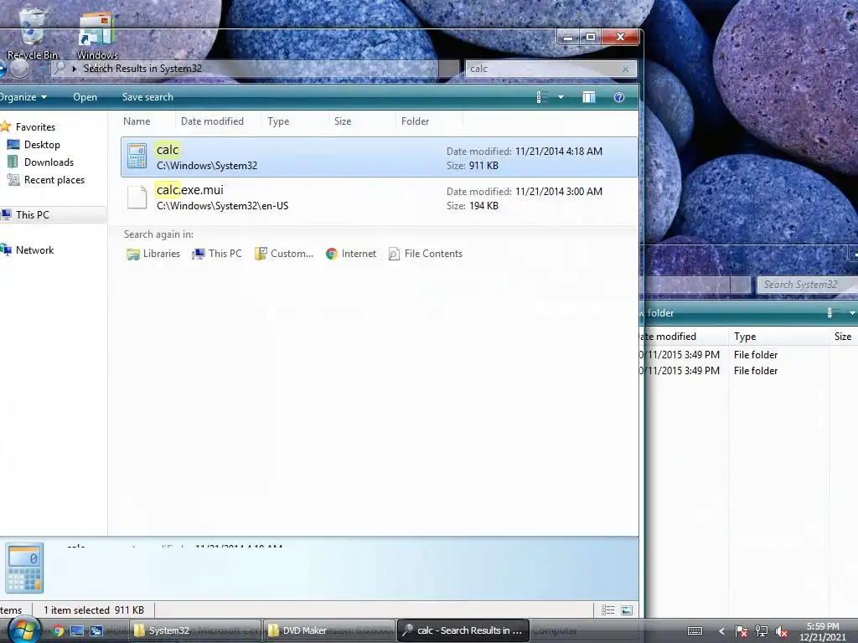Click the Favorites star icon
This screenshot has height=643, width=858.
[x=6, y=127]
